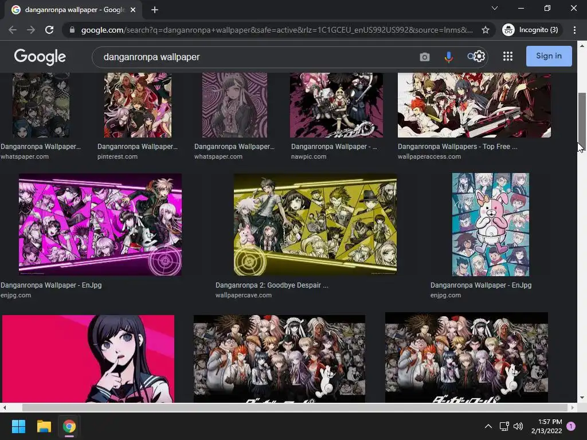The height and width of the screenshot is (440, 587).
Task: Close the danganronpa wallpaper tab
Action: point(133,10)
